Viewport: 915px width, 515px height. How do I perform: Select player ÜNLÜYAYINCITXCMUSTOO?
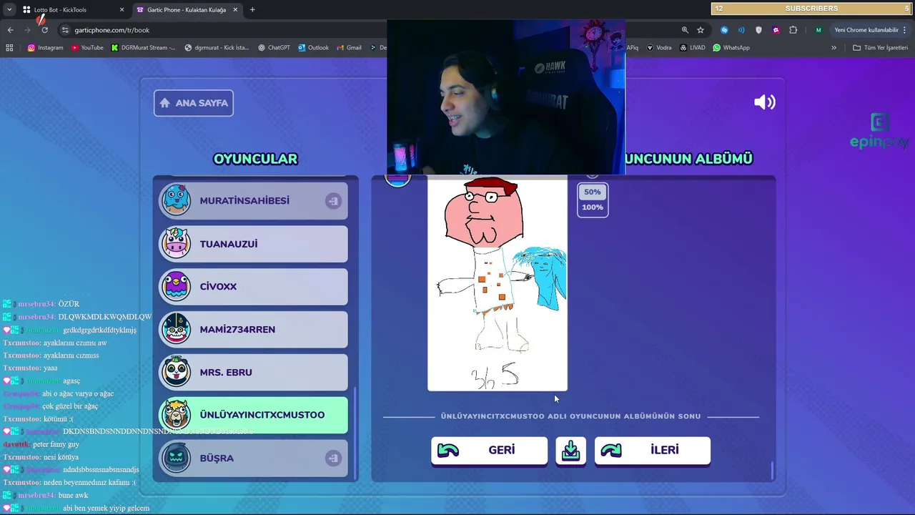(x=253, y=415)
